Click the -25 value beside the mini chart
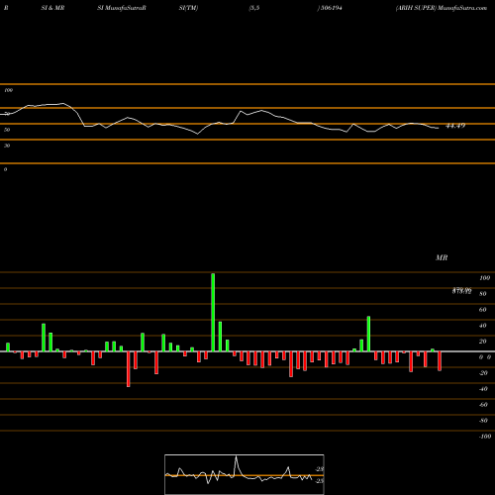 320,481
